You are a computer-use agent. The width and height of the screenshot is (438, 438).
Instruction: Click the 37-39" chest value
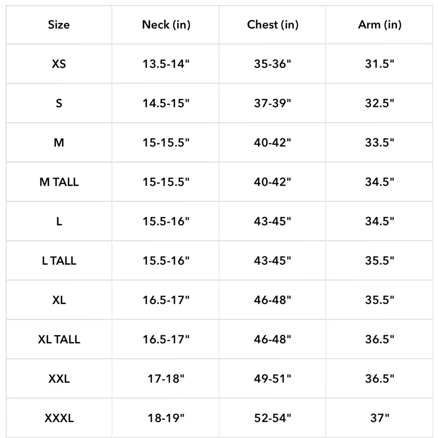tap(273, 103)
